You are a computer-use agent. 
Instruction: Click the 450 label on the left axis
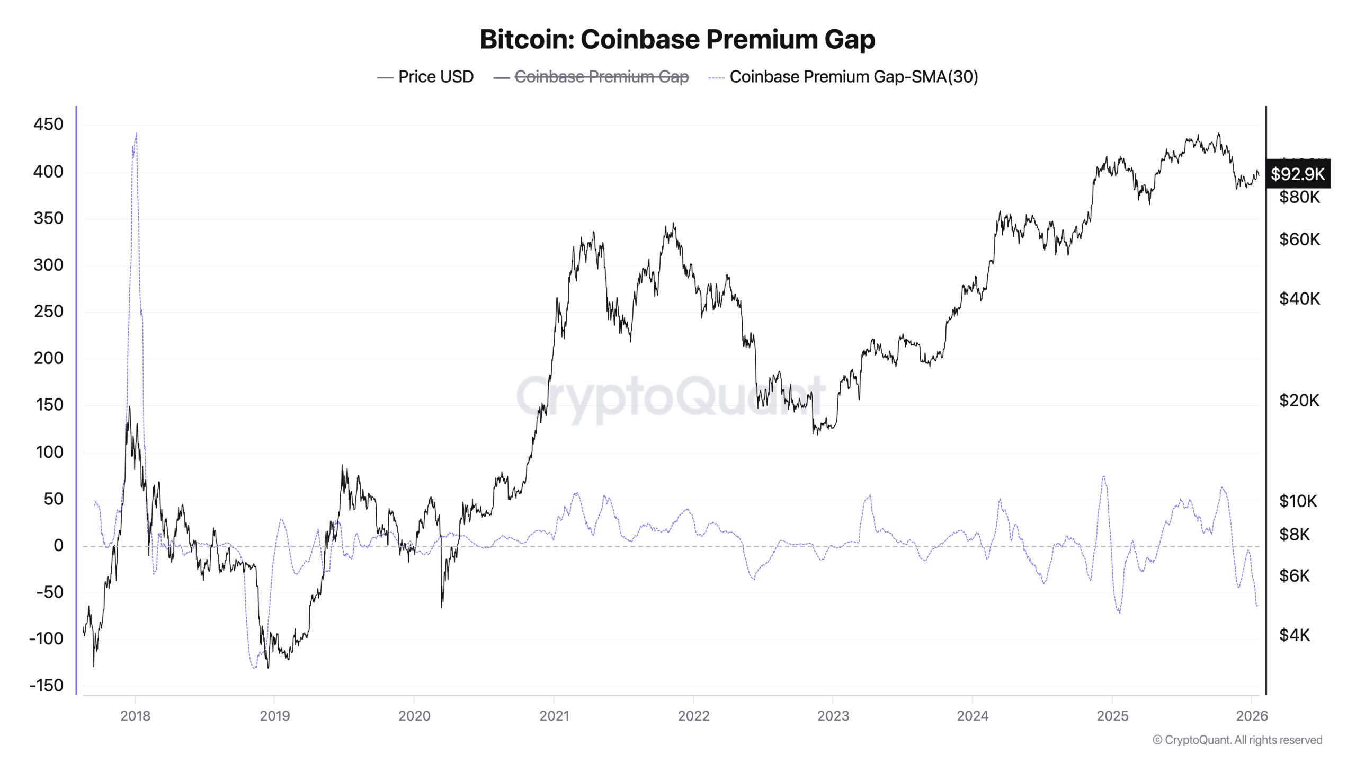(x=48, y=125)
